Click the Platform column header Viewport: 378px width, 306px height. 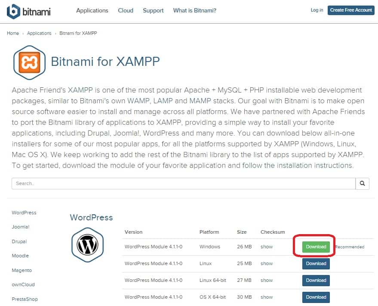tap(209, 232)
